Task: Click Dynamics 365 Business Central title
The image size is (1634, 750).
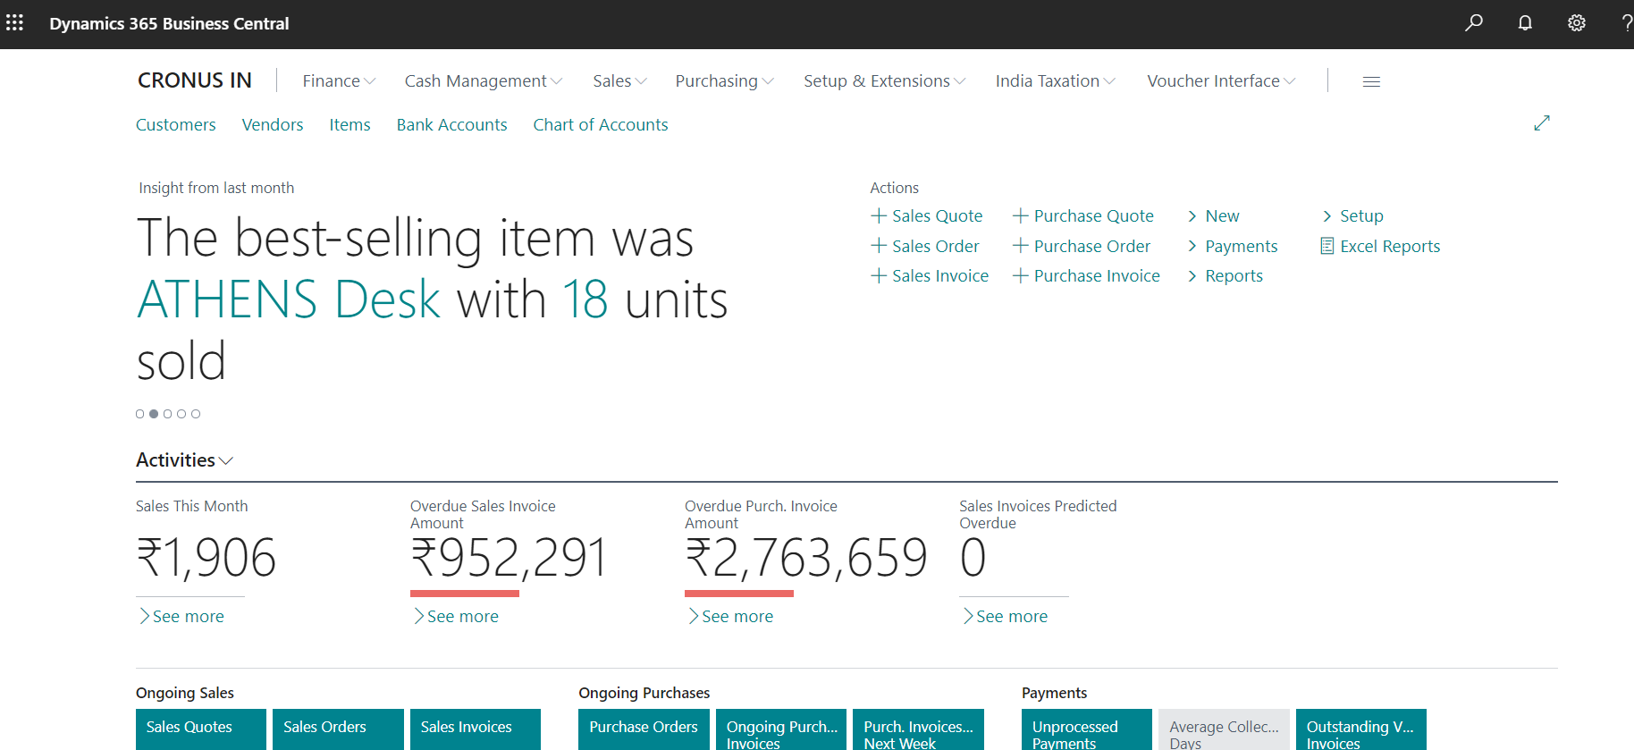Action: (x=169, y=23)
